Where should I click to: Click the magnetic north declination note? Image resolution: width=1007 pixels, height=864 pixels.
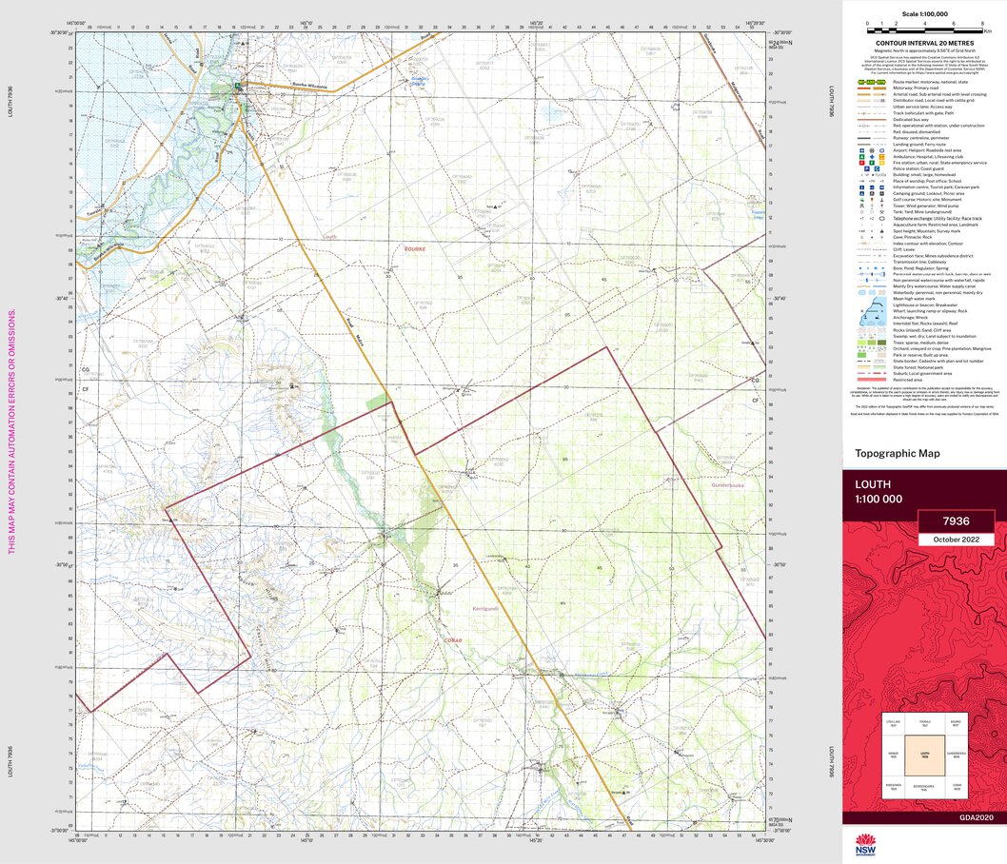pyautogui.click(x=925, y=50)
